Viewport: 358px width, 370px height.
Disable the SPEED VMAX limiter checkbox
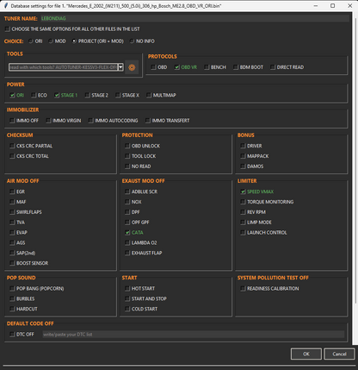pyautogui.click(x=243, y=191)
